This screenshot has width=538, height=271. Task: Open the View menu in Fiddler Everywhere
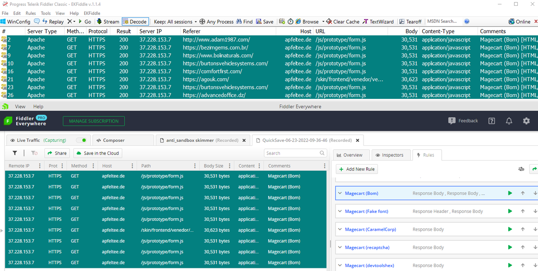coord(20,106)
